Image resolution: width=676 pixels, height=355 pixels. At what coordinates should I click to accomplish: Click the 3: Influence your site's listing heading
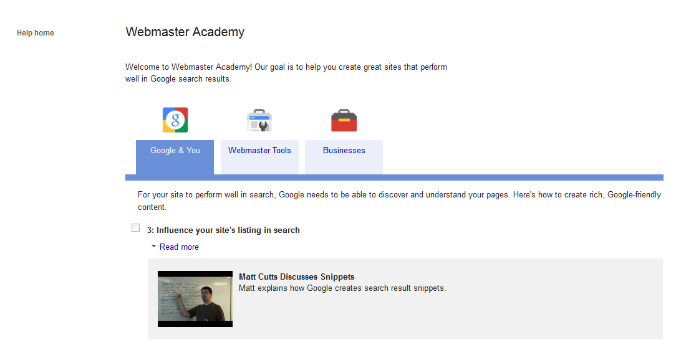pyautogui.click(x=223, y=230)
